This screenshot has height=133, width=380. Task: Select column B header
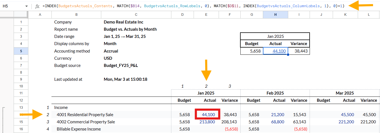tap(77, 15)
